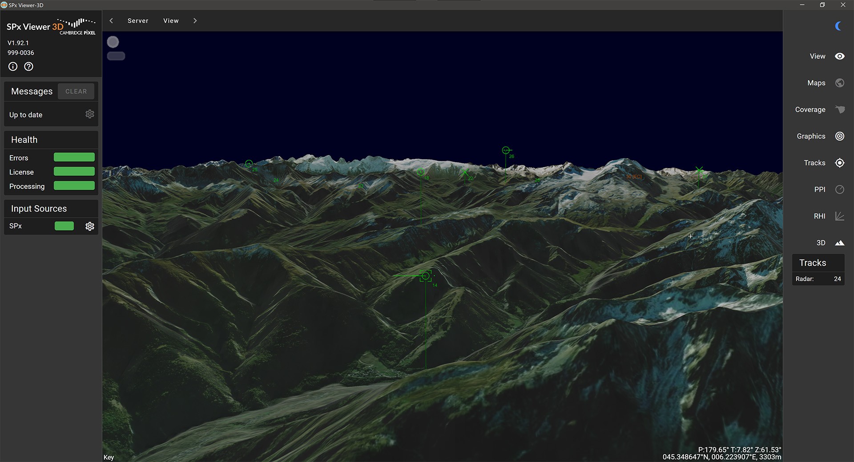This screenshot has width=854, height=462.
Task: Switch to the RHI display icon
Action: (x=839, y=216)
